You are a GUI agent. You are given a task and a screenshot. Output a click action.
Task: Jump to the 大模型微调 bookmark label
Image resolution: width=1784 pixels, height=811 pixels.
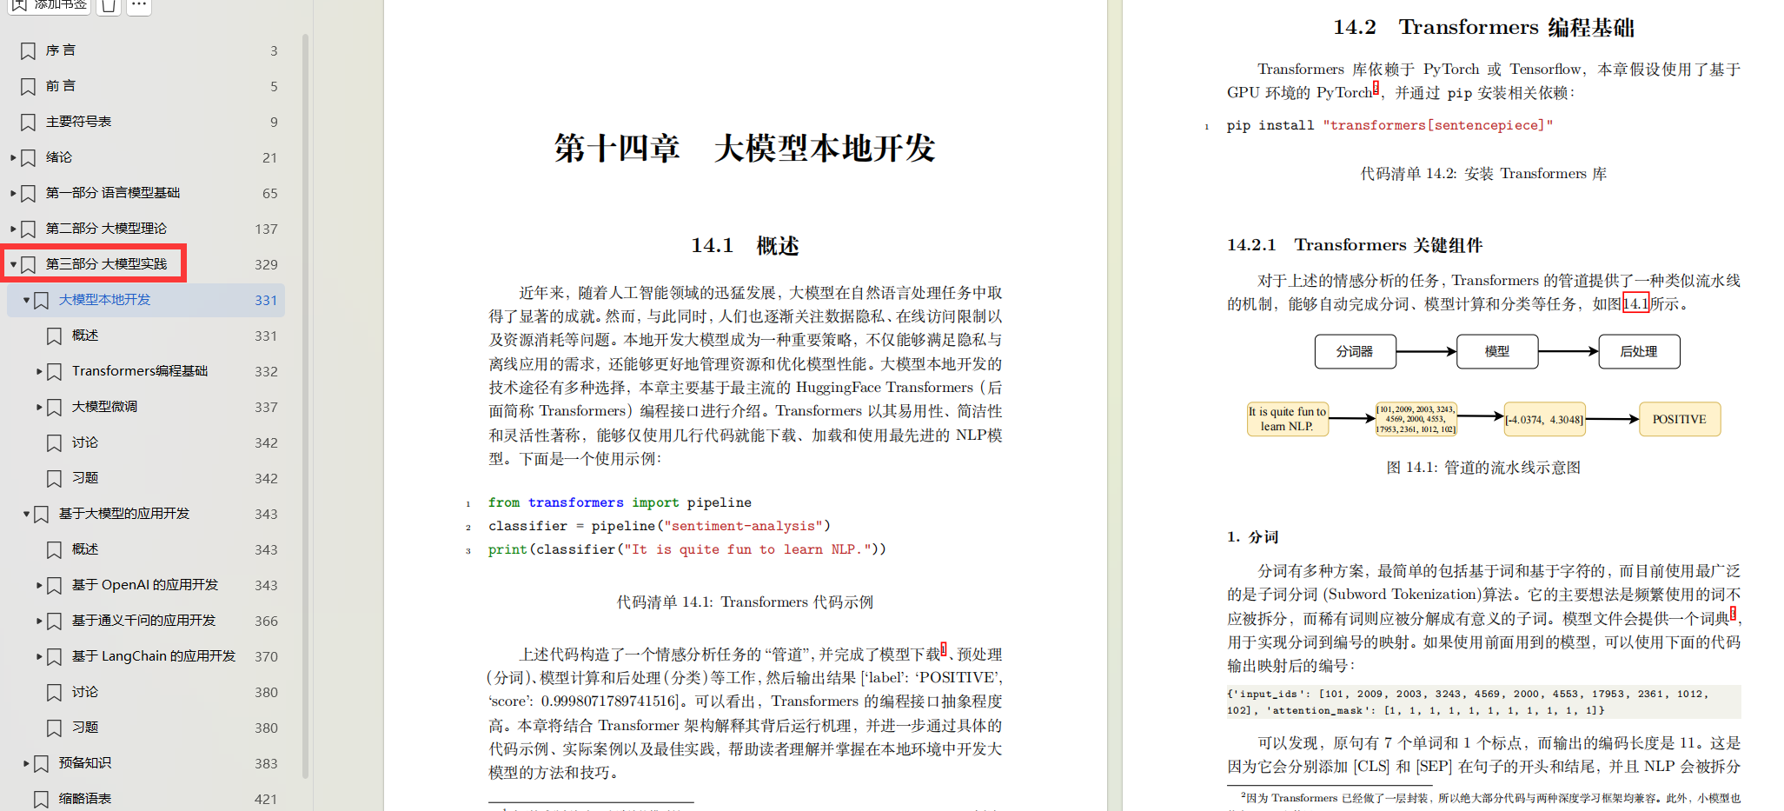click(x=104, y=407)
